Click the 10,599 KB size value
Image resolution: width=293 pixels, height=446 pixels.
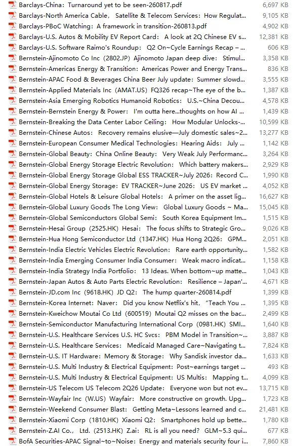274,122
